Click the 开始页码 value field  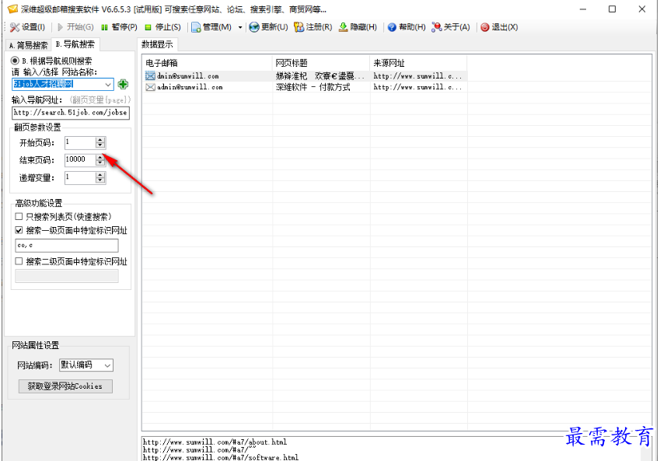pyautogui.click(x=80, y=142)
